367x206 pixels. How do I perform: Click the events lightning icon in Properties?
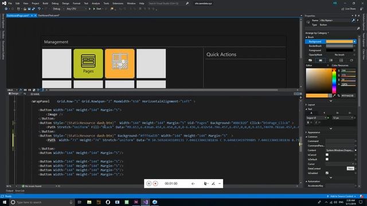tap(358, 21)
